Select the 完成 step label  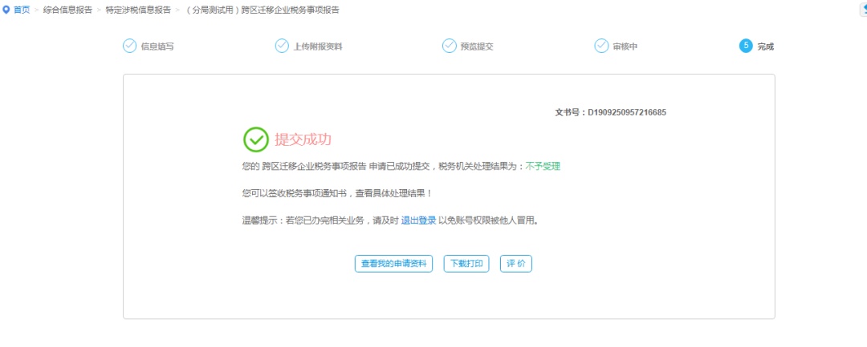pos(765,47)
